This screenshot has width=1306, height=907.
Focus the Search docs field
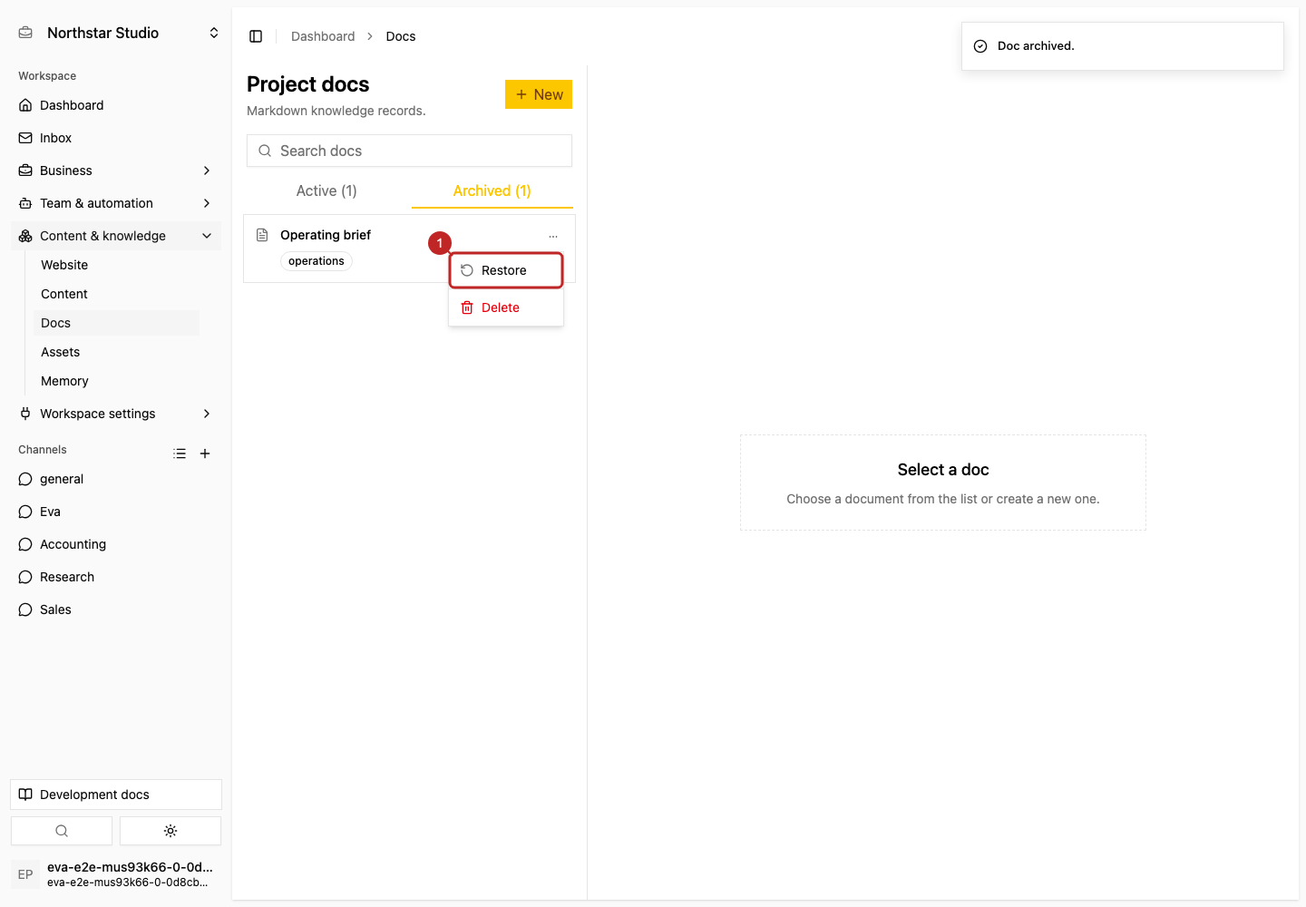point(409,151)
